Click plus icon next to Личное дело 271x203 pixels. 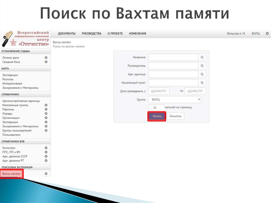46,57
